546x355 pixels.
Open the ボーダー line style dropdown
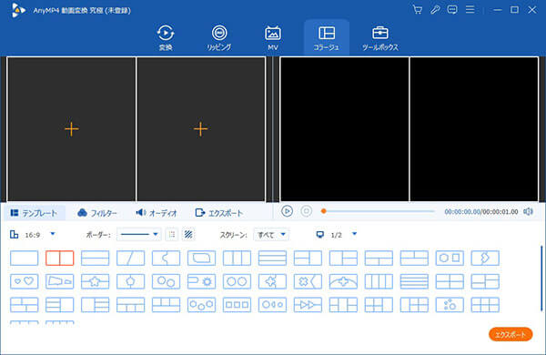click(x=138, y=235)
